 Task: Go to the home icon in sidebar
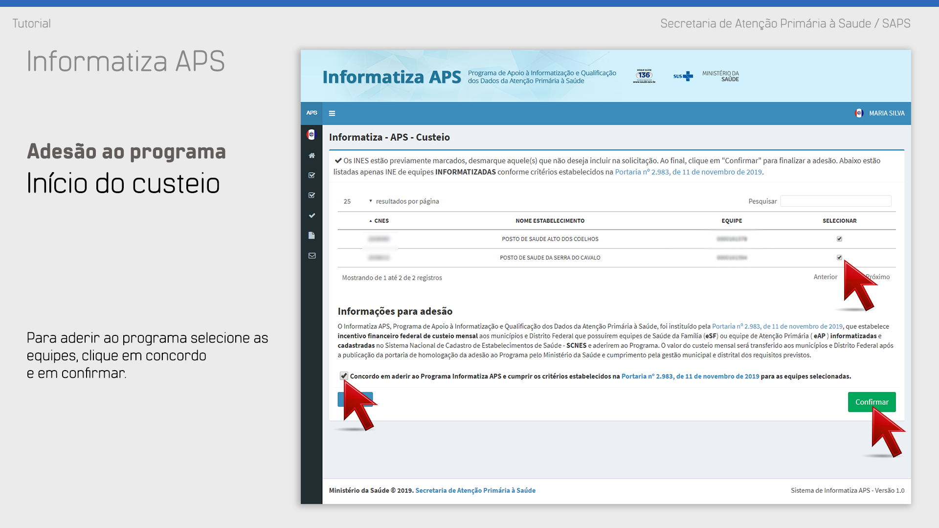[x=312, y=155]
